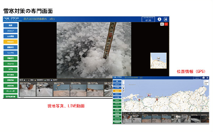Image resolution: width=213 pixels, height=132 pixels.
Task: Close the snow photo viewer with red X
Action: click(x=166, y=24)
